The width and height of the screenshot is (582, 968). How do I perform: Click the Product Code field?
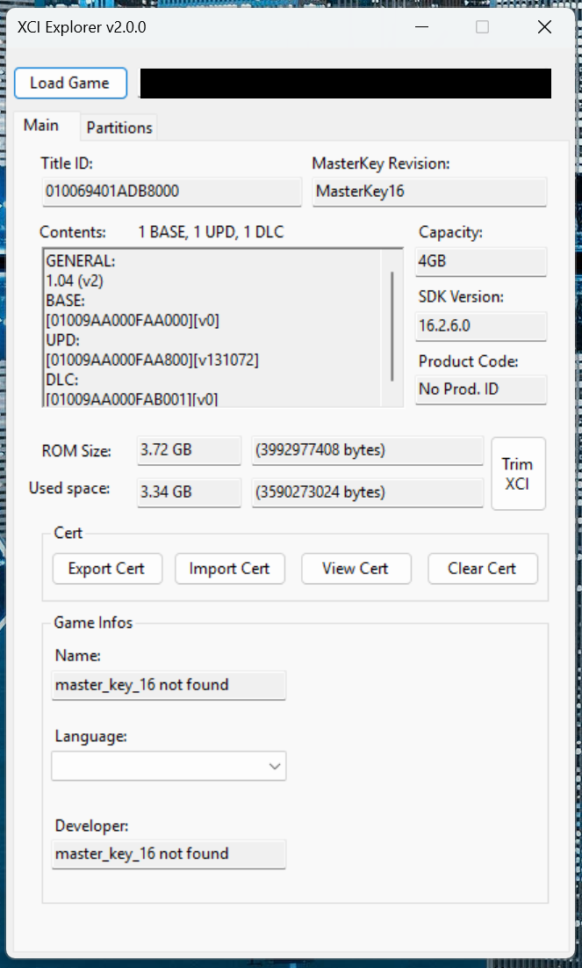pyautogui.click(x=481, y=389)
